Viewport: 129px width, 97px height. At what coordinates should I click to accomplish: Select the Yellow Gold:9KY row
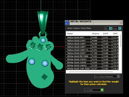point(92,37)
